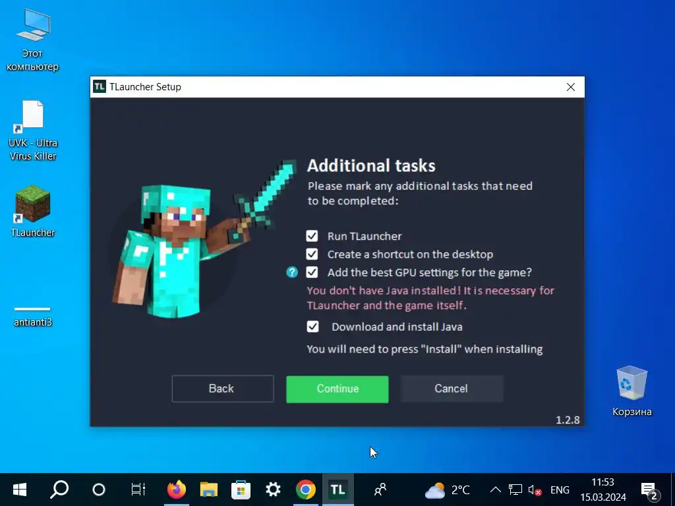Open File Explorer from the taskbar
Viewport: 675px width, 506px height.
point(209,490)
